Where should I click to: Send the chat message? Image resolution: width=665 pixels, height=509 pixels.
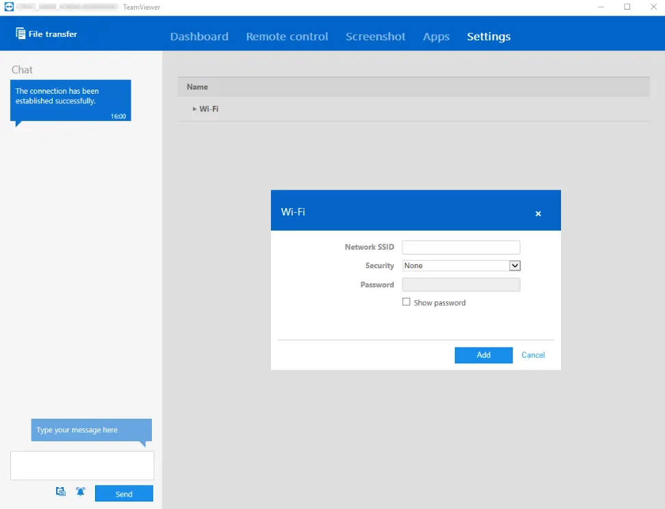point(124,494)
